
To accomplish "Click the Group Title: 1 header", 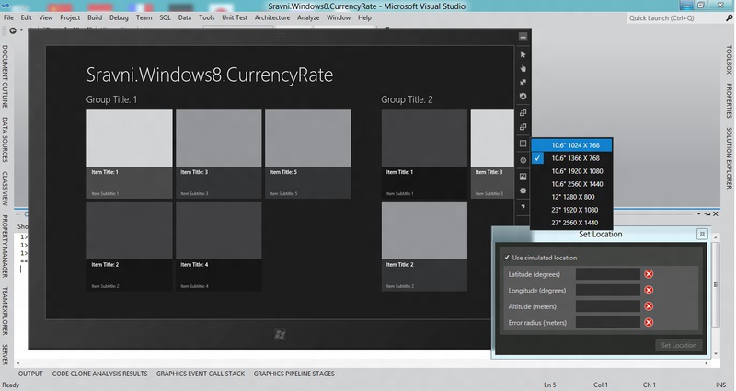I will (111, 99).
